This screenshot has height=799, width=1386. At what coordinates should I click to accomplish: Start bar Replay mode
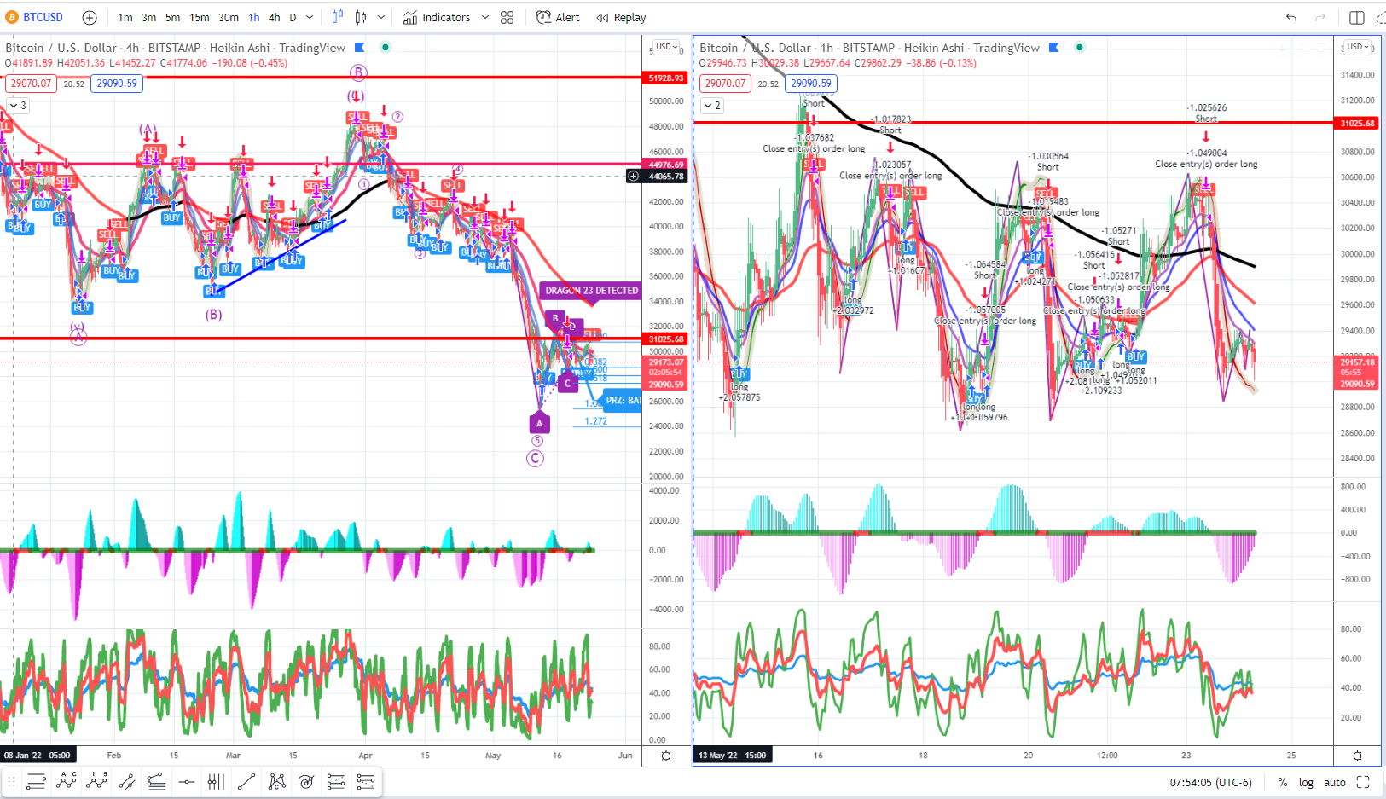coord(622,17)
